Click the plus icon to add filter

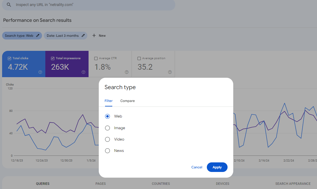coord(94,36)
